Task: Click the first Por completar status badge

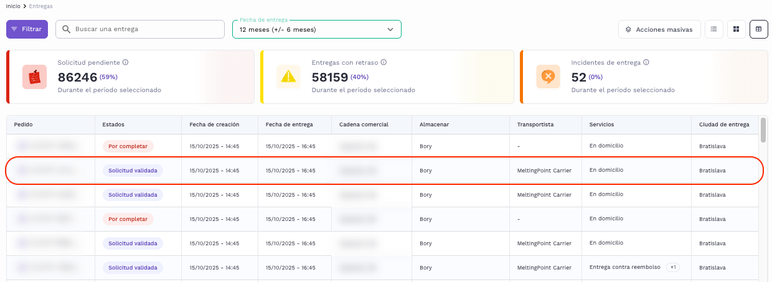Action: pyautogui.click(x=128, y=146)
